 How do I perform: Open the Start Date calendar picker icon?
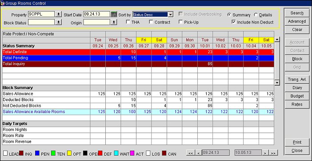(114, 14)
